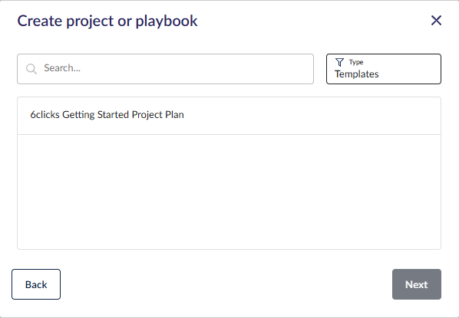Viewport: 459px width, 318px height.
Task: Change the template type filter from Templates
Action: [384, 69]
